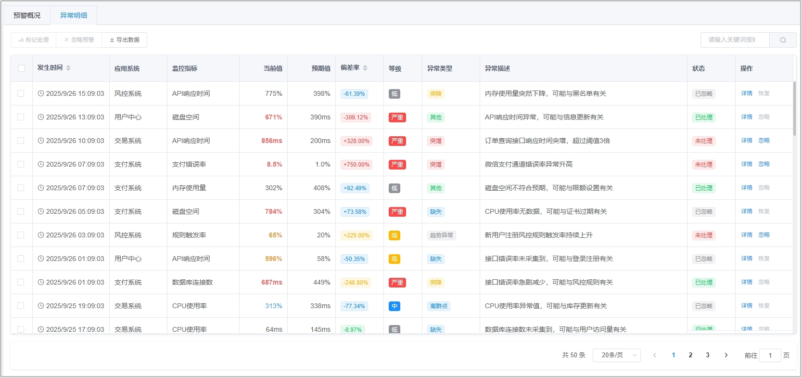Click the 忽略预警 toolbar button
The image size is (802, 378).
pos(79,40)
